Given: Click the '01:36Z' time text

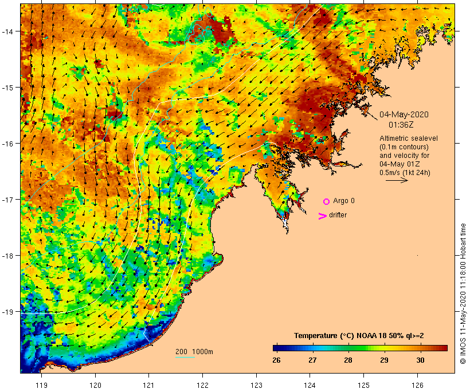Looking at the screenshot, I should pyautogui.click(x=401, y=125).
